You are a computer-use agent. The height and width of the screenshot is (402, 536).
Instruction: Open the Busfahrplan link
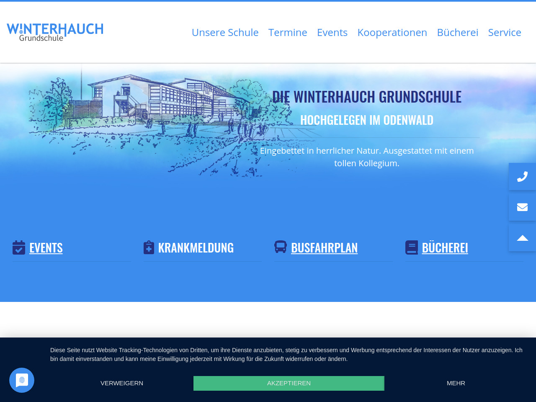click(x=324, y=248)
